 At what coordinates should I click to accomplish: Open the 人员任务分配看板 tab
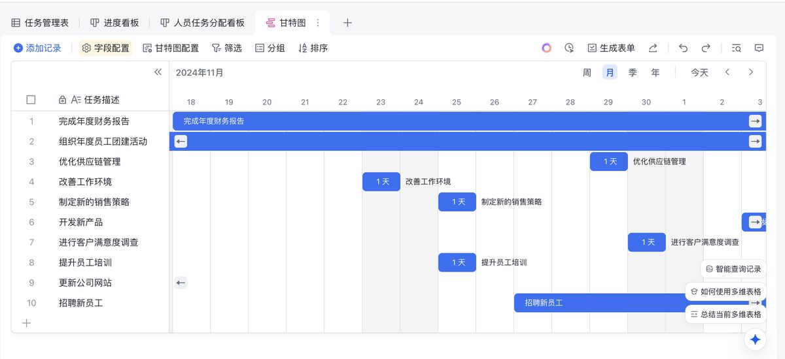point(202,23)
